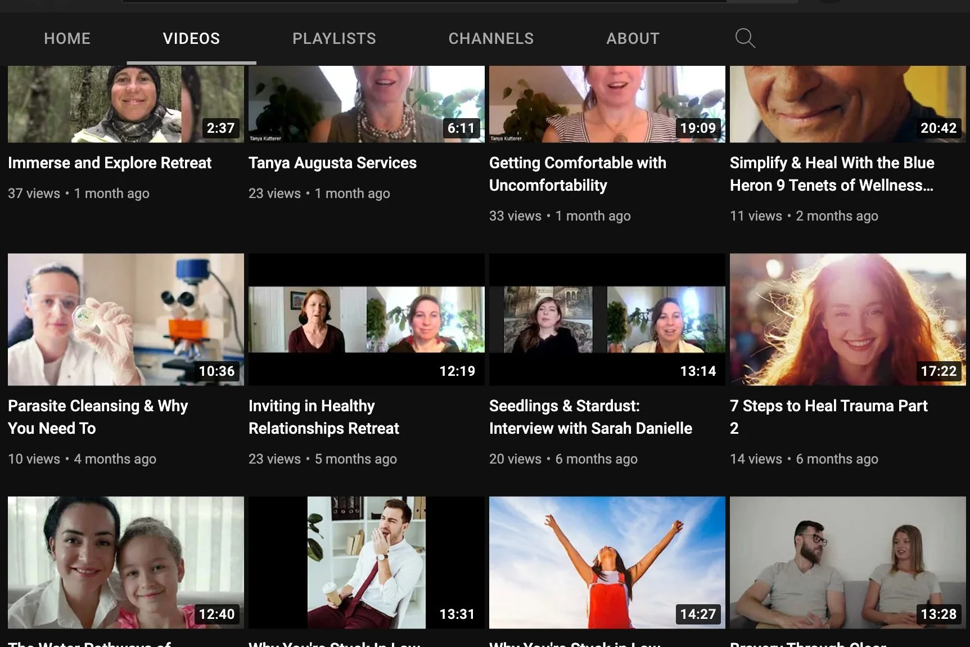Open the 12:40 mother and daughter thumbnail
The image size is (970, 647).
(x=126, y=563)
